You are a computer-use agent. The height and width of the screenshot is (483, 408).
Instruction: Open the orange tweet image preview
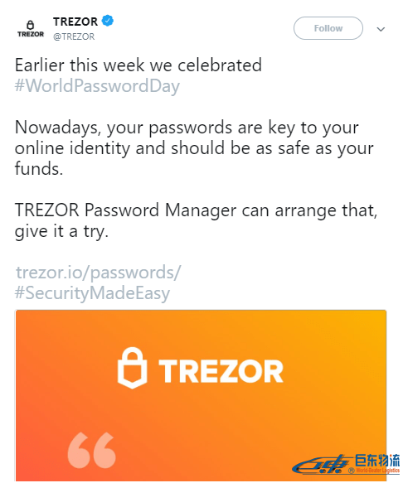tap(201, 395)
